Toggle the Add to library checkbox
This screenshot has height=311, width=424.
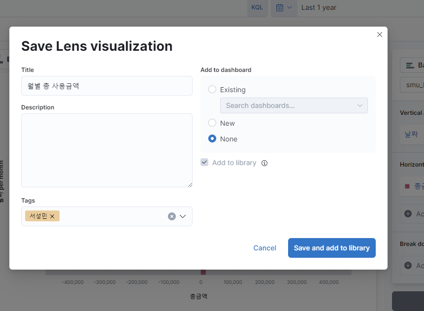[204, 163]
